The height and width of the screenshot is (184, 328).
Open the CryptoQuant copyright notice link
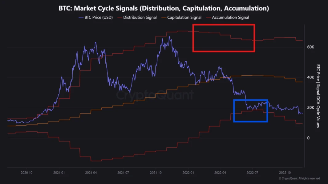point(299,178)
